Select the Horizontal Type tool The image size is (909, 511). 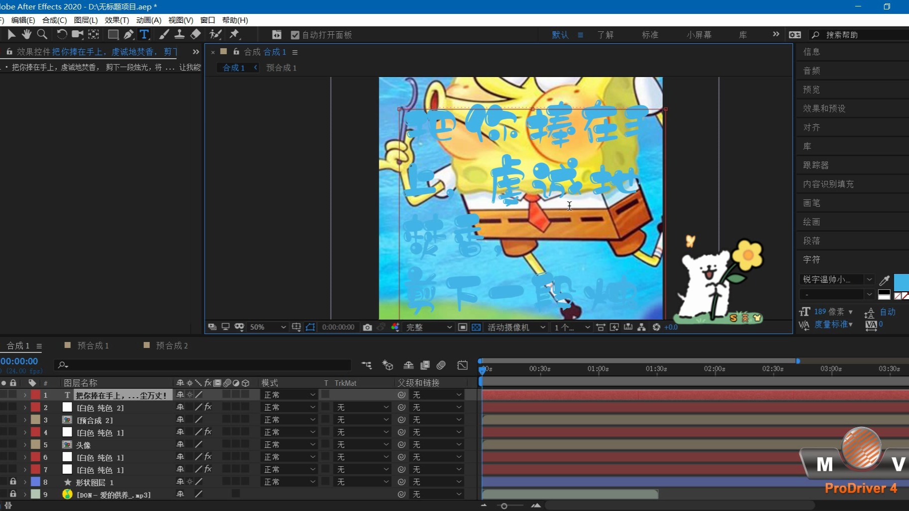[x=144, y=34]
